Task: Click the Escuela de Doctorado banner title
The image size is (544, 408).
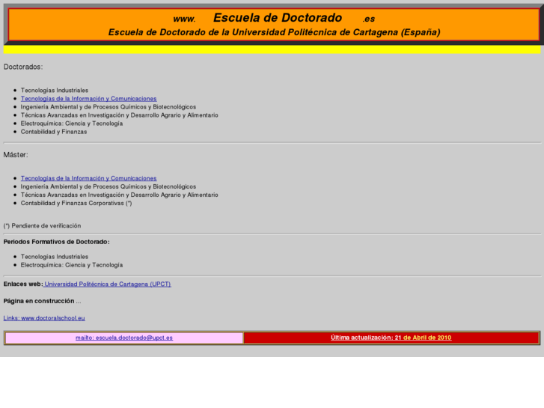Action: pyautogui.click(x=278, y=18)
